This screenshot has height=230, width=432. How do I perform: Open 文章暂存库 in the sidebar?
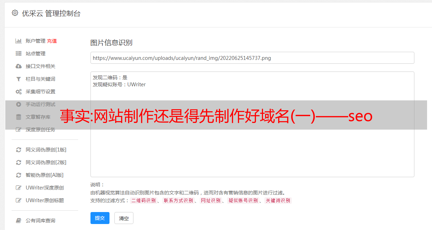(38, 117)
